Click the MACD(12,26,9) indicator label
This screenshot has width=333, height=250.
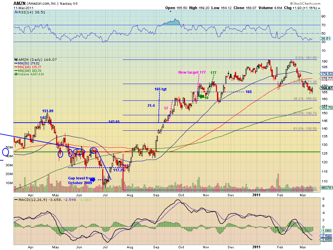point(33,200)
